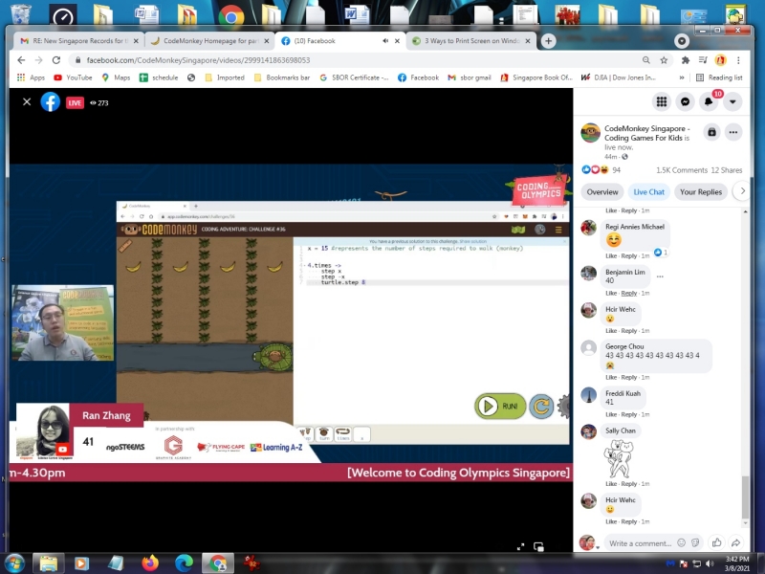Click the save video icon beside page name
This screenshot has width=765, height=574.
tap(710, 132)
